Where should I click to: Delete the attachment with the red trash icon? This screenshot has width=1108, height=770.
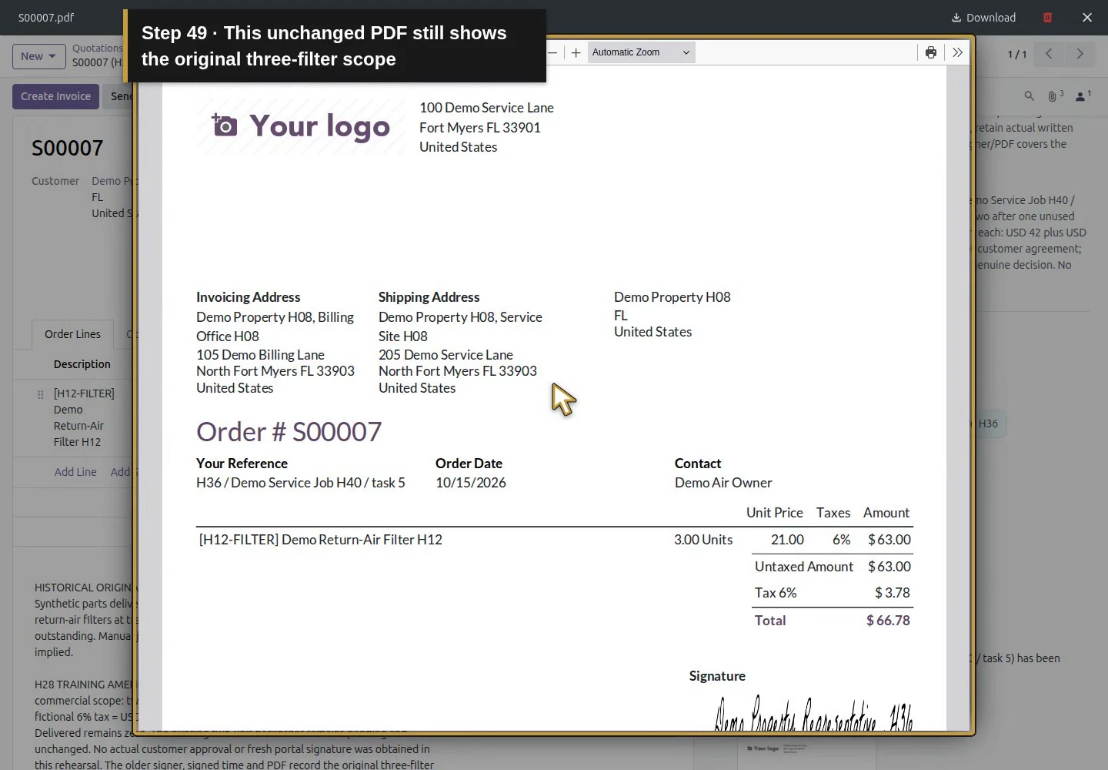(x=1047, y=18)
